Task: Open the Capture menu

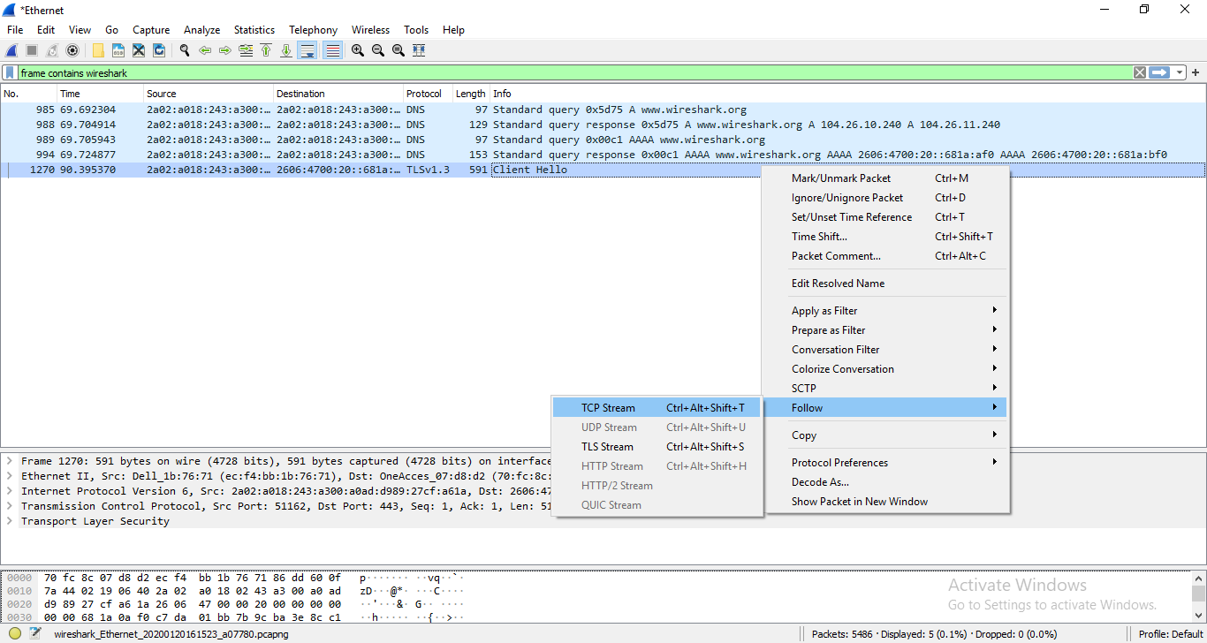Action: (x=151, y=29)
